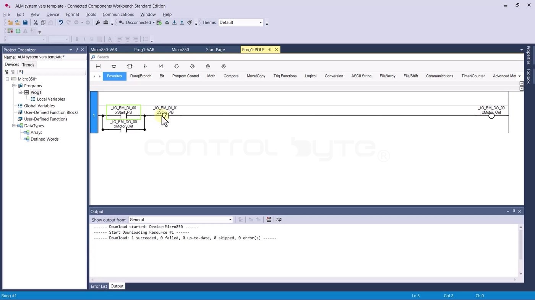Open Project Organizer window options dropdown
The height and width of the screenshot is (300, 535).
[71, 50]
